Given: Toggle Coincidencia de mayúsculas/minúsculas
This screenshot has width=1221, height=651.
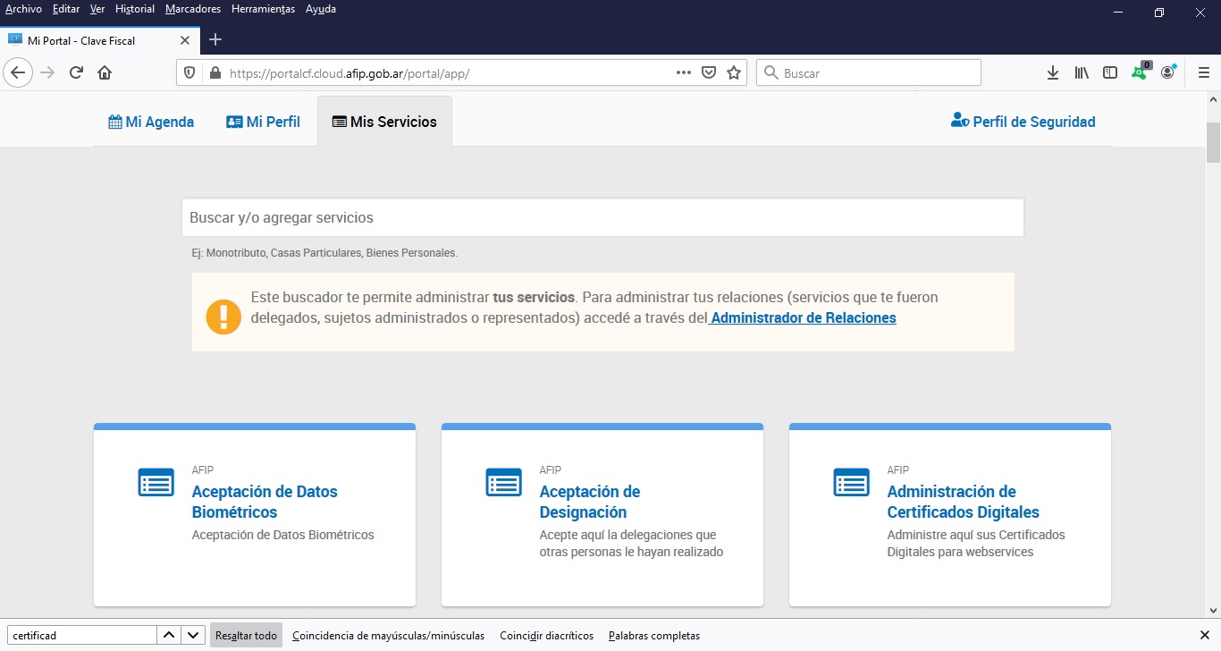Looking at the screenshot, I should point(388,636).
